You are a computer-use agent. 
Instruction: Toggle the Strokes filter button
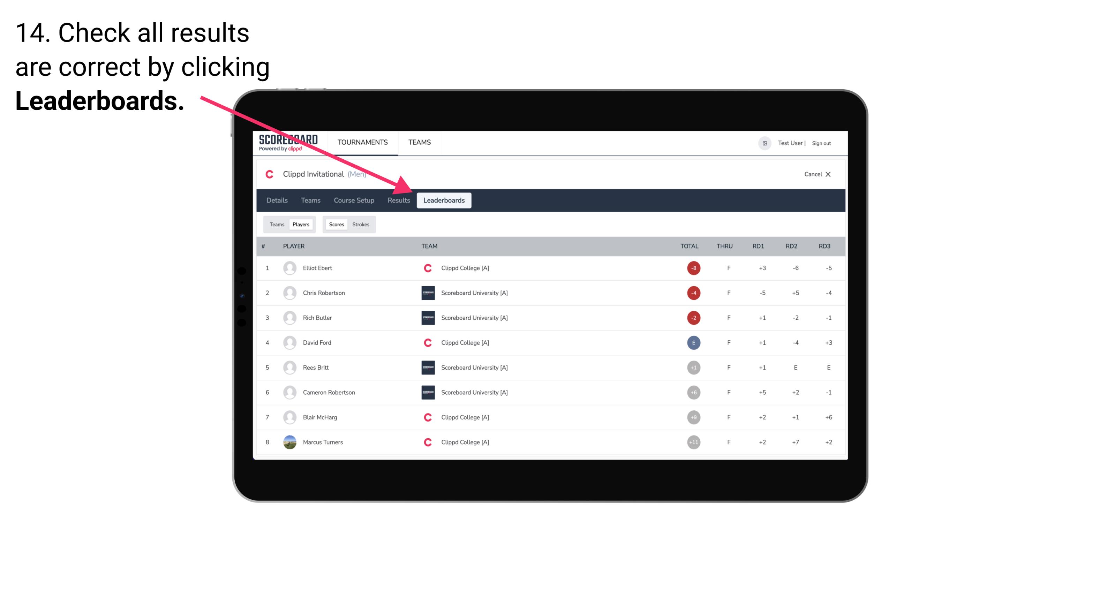360,224
